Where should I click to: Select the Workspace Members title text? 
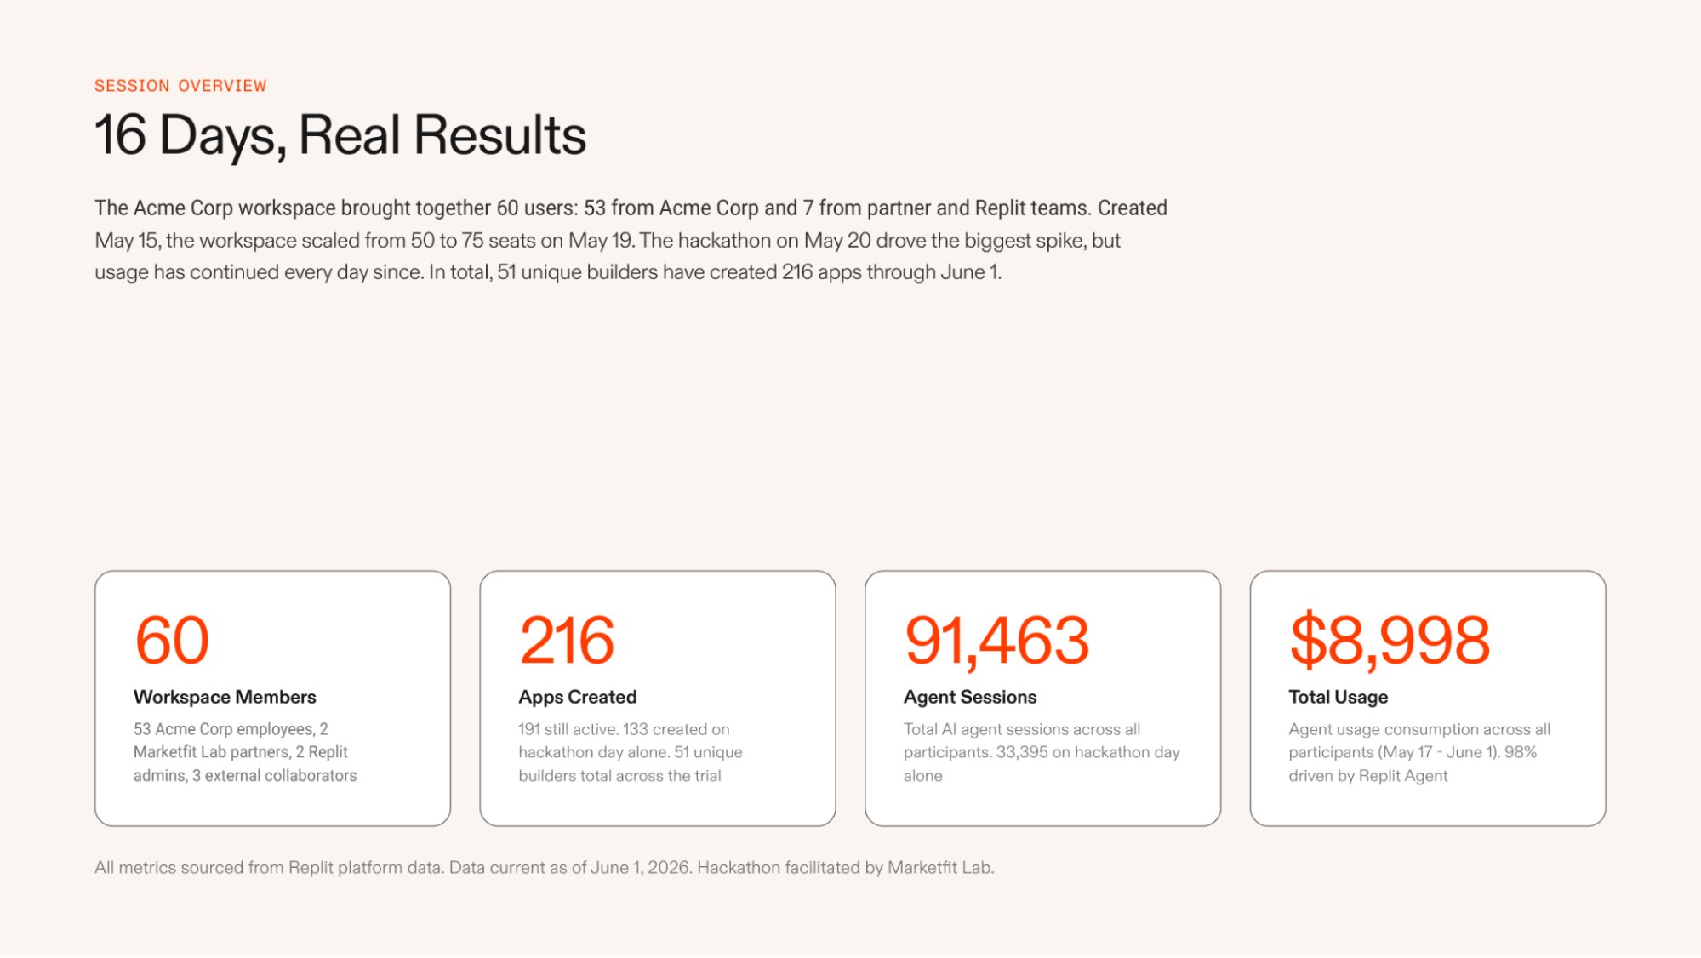(225, 697)
